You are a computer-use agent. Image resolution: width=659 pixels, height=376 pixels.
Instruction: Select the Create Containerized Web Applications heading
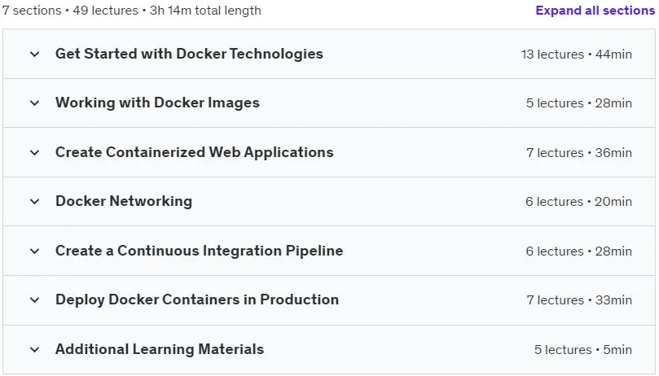point(194,152)
